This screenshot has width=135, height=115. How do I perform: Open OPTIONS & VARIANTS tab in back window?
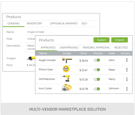click(x=64, y=24)
